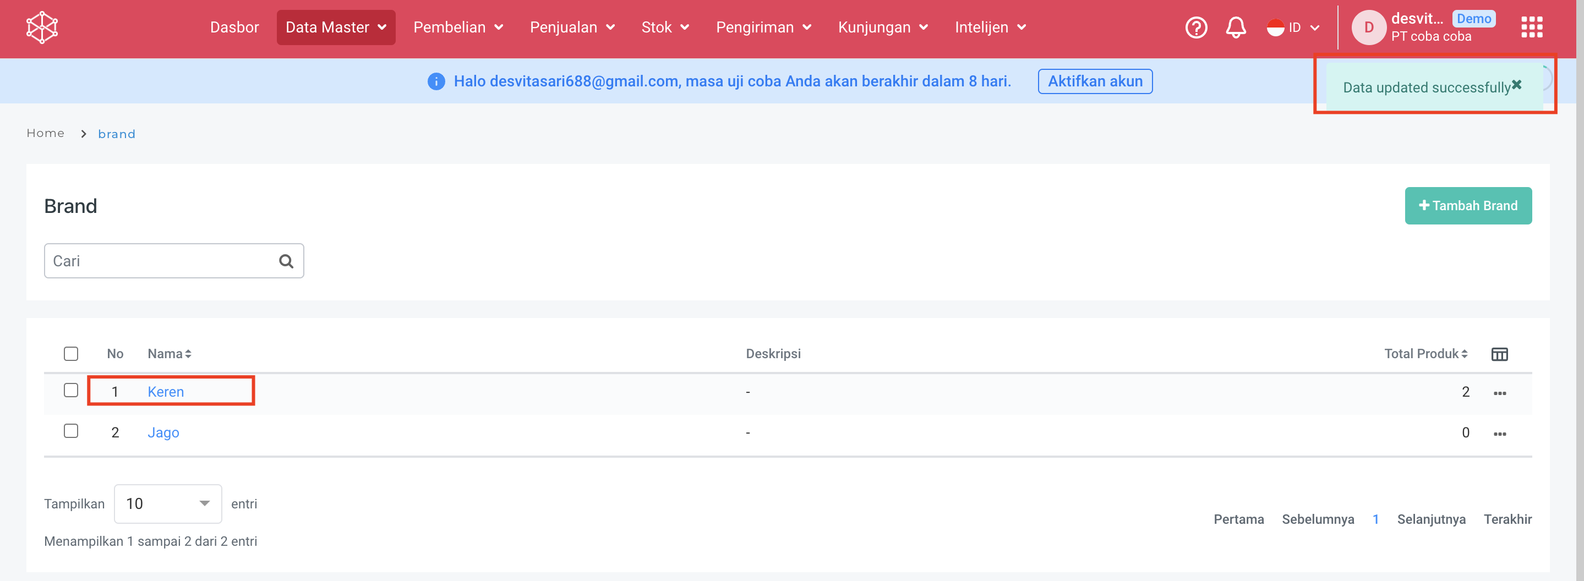Screen dimensions: 1584x581
Task: Expand the Data Master menu
Action: tap(336, 28)
